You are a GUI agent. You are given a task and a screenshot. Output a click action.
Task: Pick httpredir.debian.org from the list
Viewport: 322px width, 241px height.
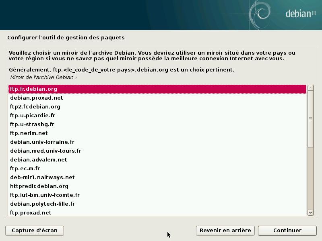pos(39,186)
